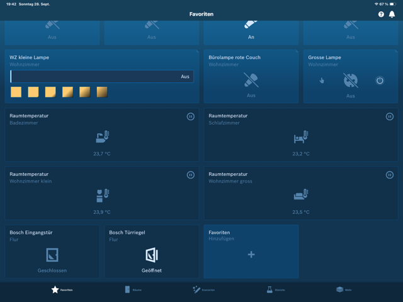
Task: Switch off the lamp showing An
Action: pos(251,25)
